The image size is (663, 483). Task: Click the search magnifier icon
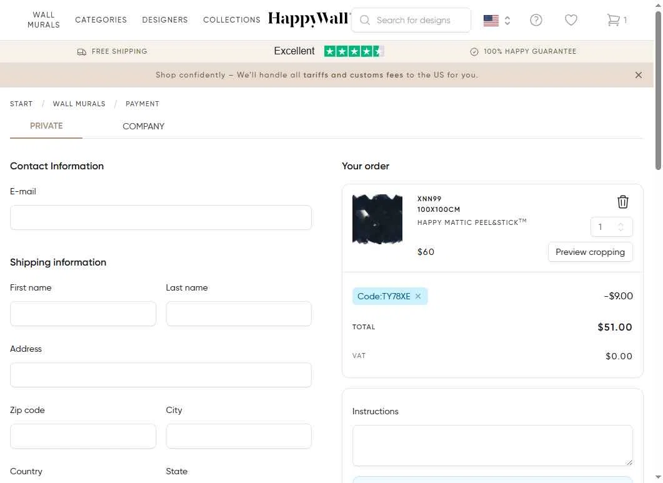(365, 20)
